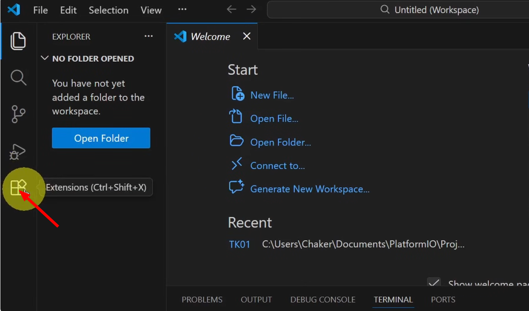Open the Explorer view in activity bar
The image size is (529, 311).
click(18, 41)
